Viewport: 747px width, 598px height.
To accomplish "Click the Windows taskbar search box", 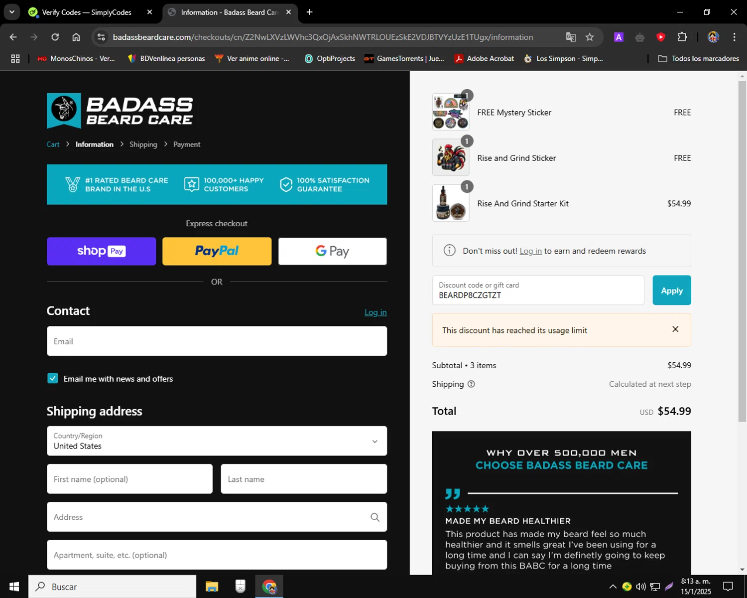I will pyautogui.click(x=112, y=587).
